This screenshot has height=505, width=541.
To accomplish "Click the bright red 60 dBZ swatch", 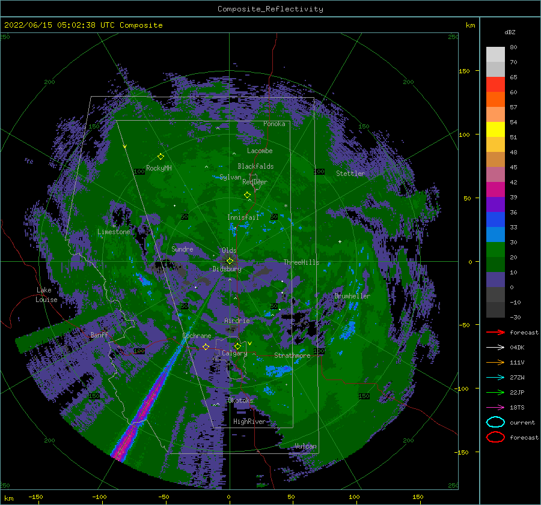I will (x=495, y=85).
